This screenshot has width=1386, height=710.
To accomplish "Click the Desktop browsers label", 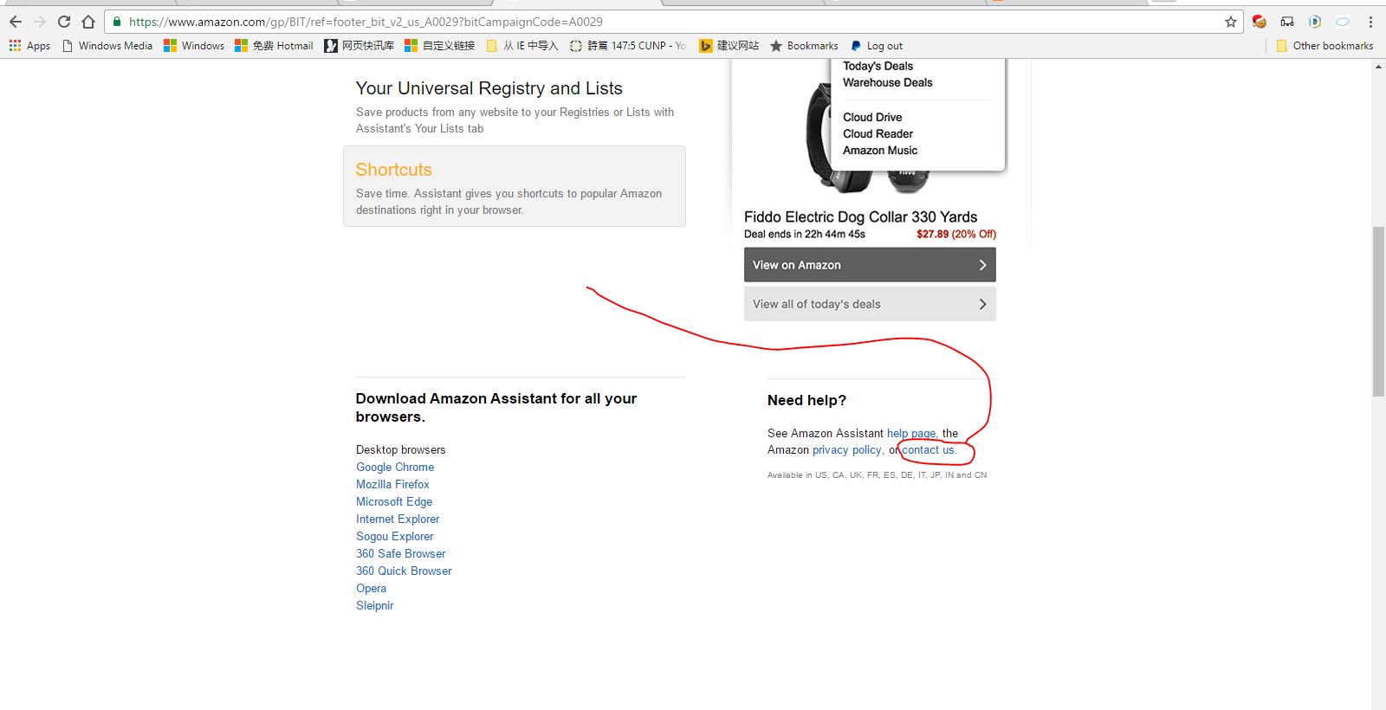I will click(400, 449).
